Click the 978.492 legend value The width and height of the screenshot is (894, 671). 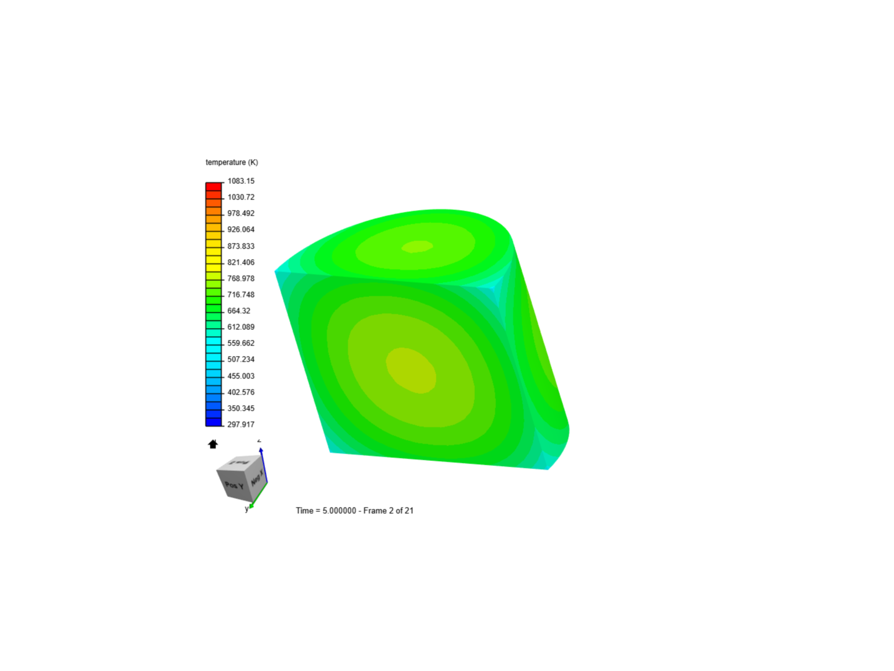click(241, 213)
